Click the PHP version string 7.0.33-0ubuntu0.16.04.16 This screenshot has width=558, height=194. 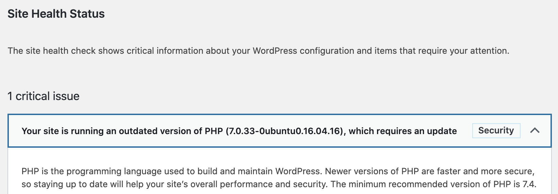pyautogui.click(x=284, y=131)
